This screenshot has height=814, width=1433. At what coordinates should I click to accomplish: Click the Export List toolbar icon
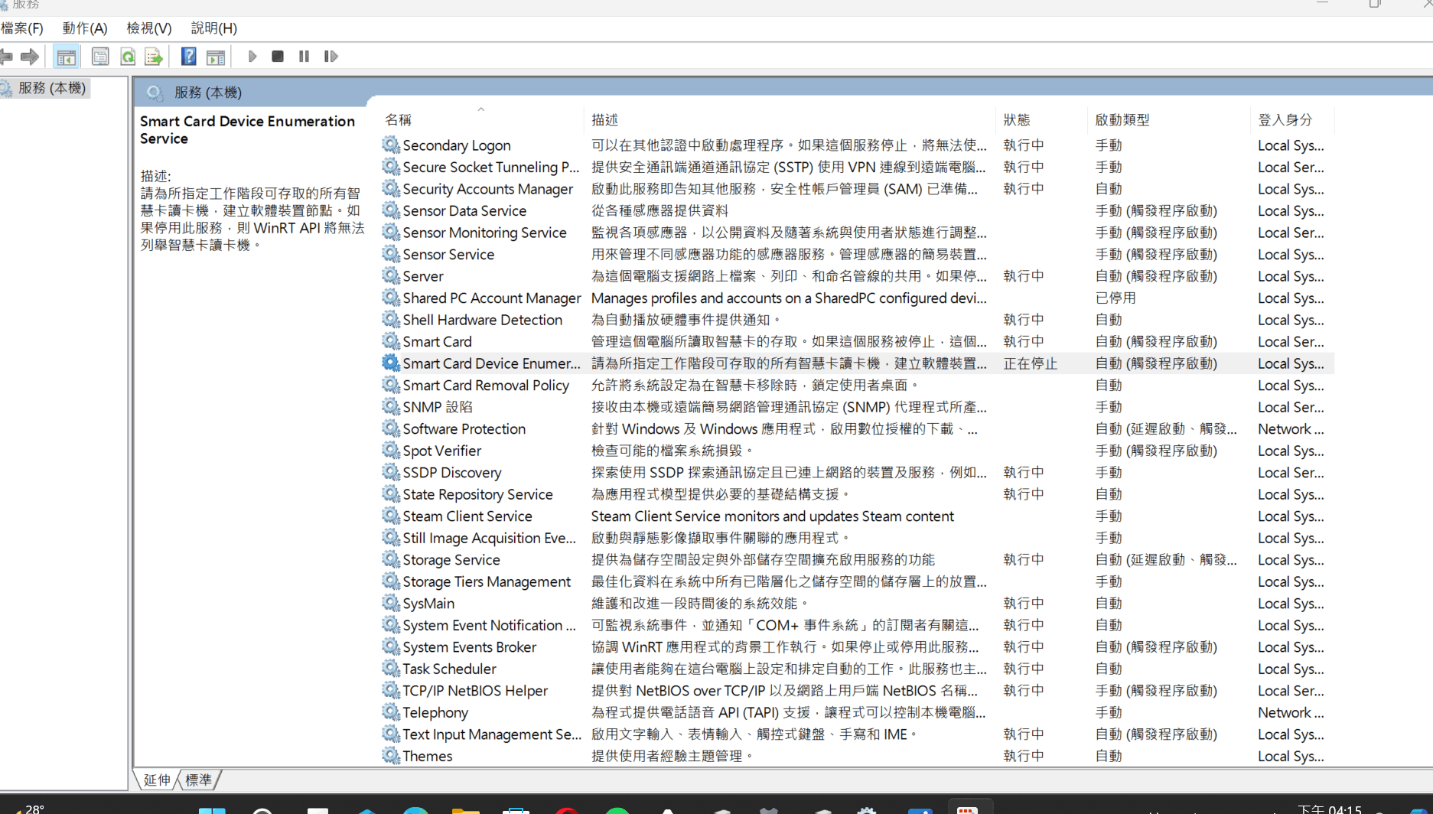[154, 57]
